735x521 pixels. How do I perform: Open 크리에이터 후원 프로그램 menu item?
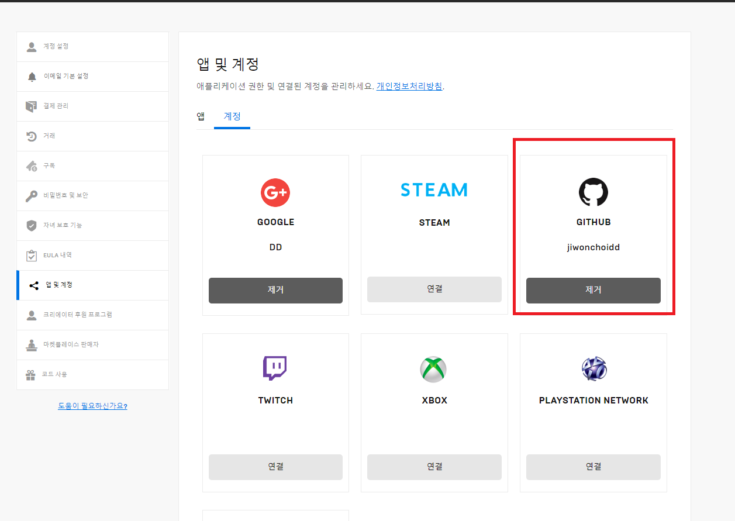[92, 315]
